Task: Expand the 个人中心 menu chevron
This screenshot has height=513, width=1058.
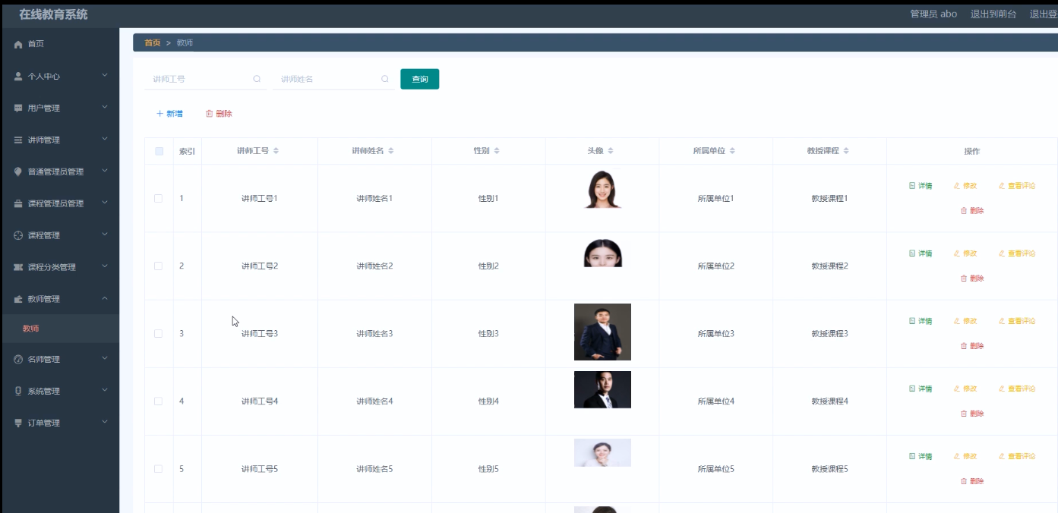Action: coord(105,76)
